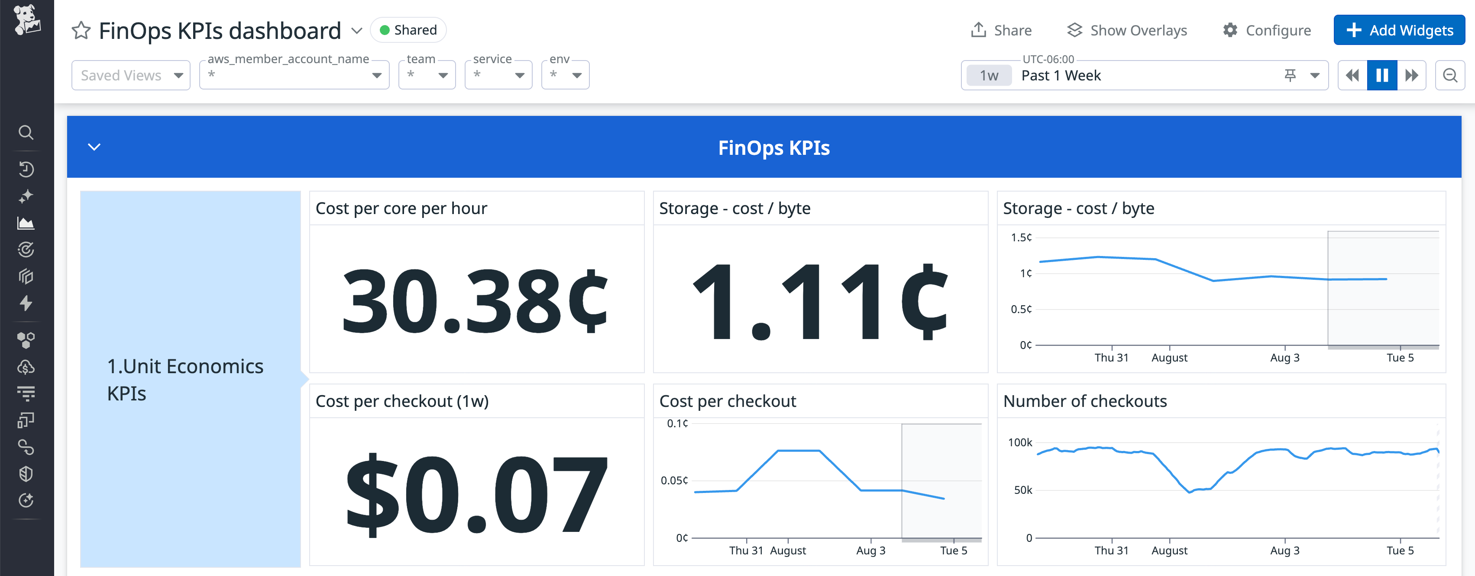Image resolution: width=1475 pixels, height=576 pixels.
Task: Toggle the Shared status indicator
Action: (408, 30)
